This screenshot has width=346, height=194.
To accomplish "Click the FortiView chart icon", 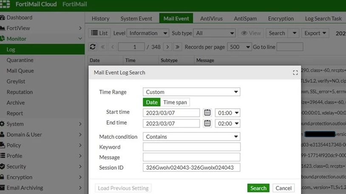I will click(3, 28).
